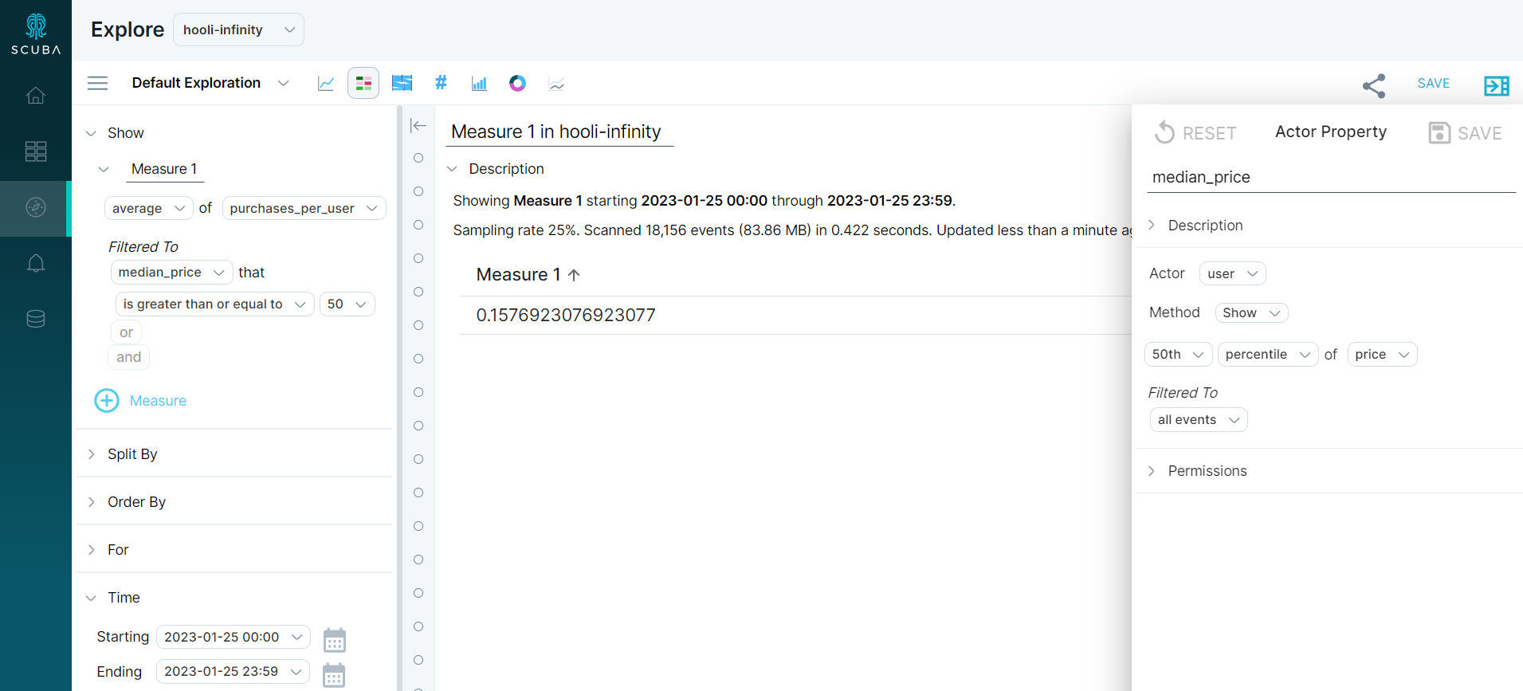Screen dimensions: 1523x691
Task: Open calendar picker for Ending time
Action: pos(335,674)
